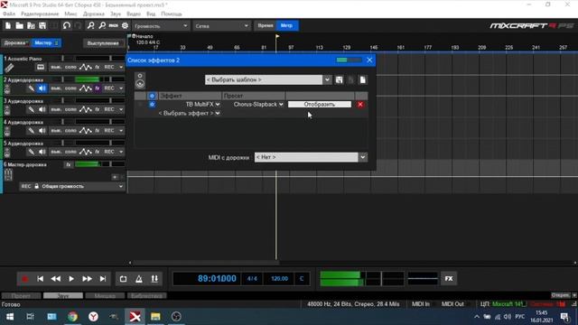Open fx on track 4 Аудиодорожка

(98, 130)
